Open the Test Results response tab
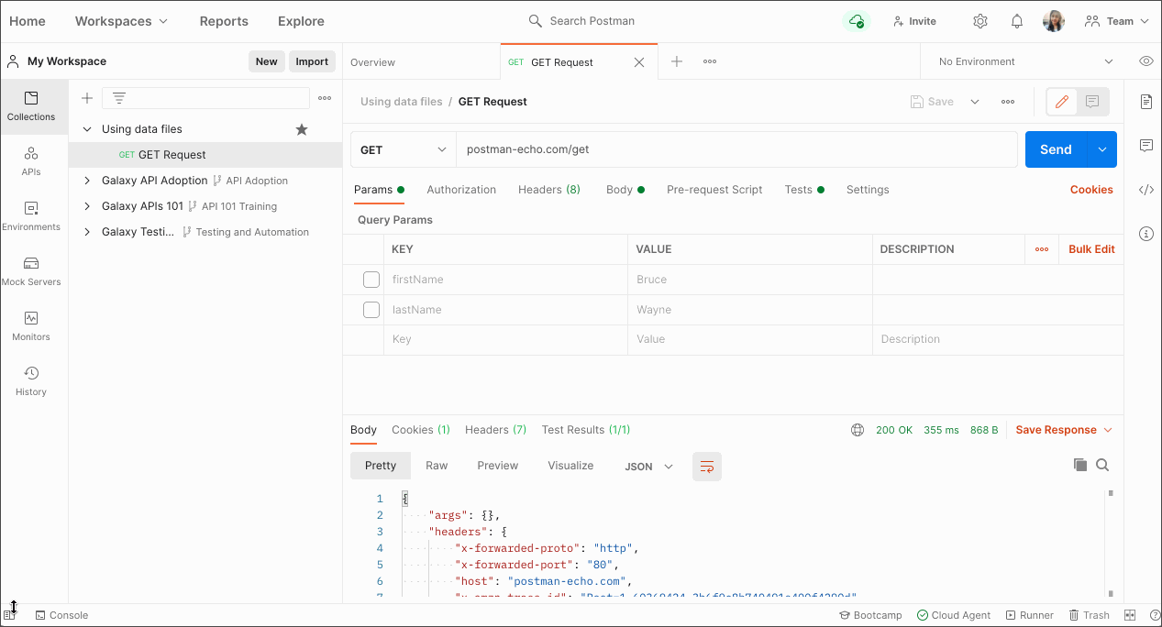 pos(586,430)
